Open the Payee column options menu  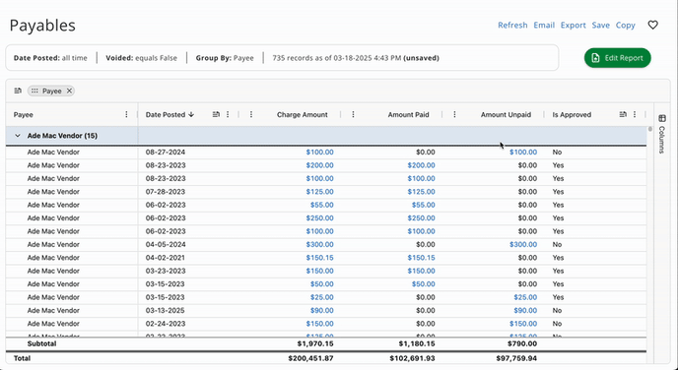(x=126, y=114)
